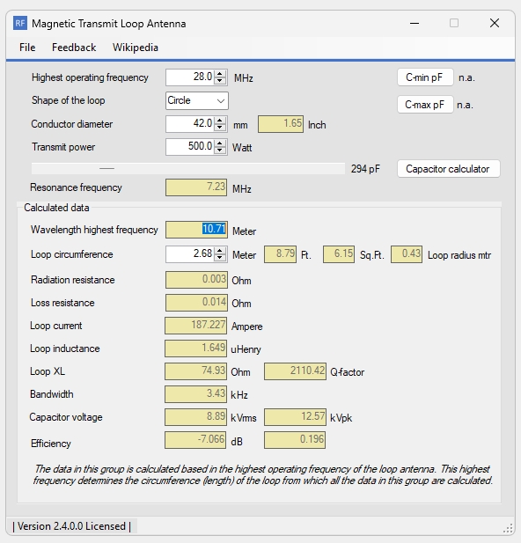Minimize the Magnetic Transmit Loop Antenna window
This screenshot has height=543, width=521.
click(x=415, y=23)
